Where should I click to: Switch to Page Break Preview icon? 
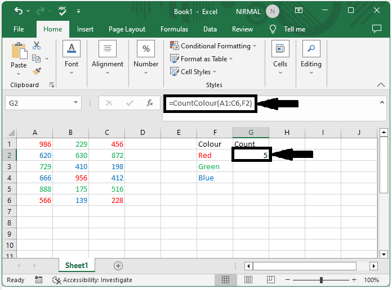(270, 280)
